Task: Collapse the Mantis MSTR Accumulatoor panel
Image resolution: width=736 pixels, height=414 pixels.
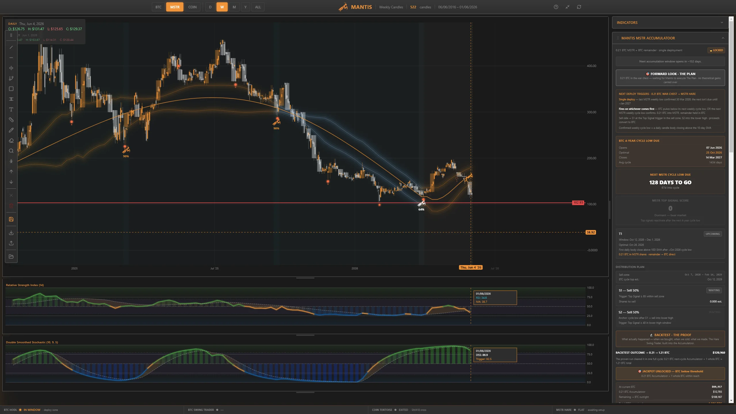Action: point(723,38)
